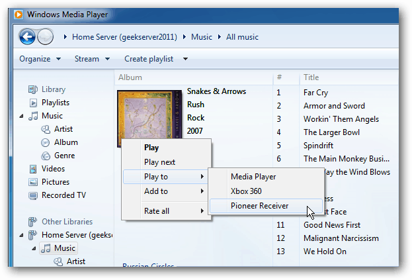Select Genre under Library Music

pos(65,156)
